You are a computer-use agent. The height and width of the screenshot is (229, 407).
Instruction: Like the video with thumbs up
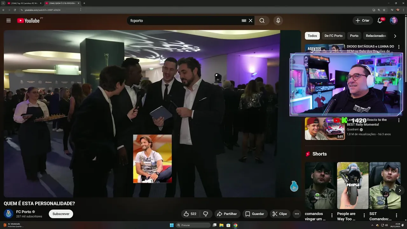point(190,214)
